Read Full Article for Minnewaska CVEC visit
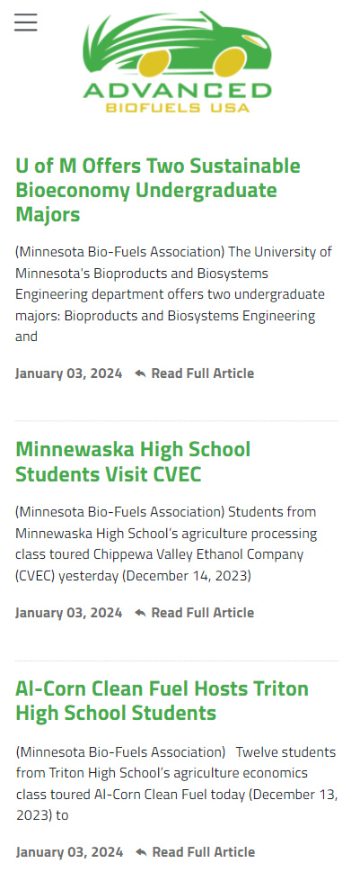 202,613
